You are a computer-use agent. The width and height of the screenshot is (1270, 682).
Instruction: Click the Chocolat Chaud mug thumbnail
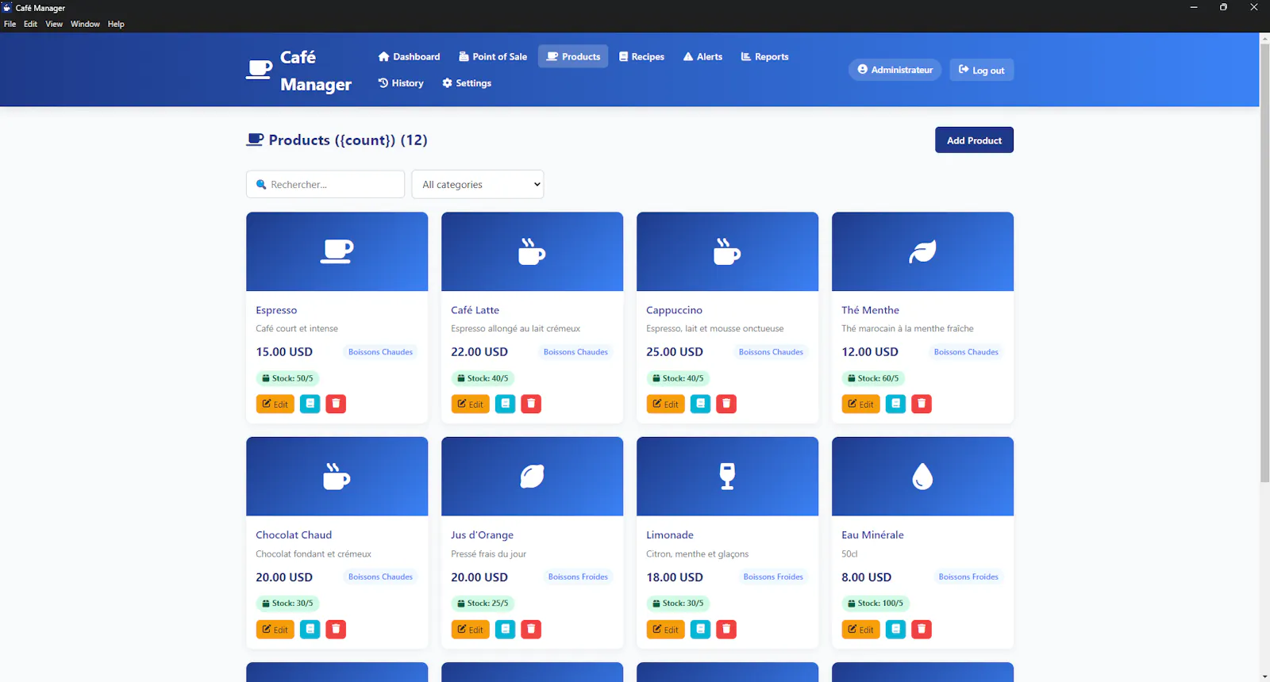[337, 477]
